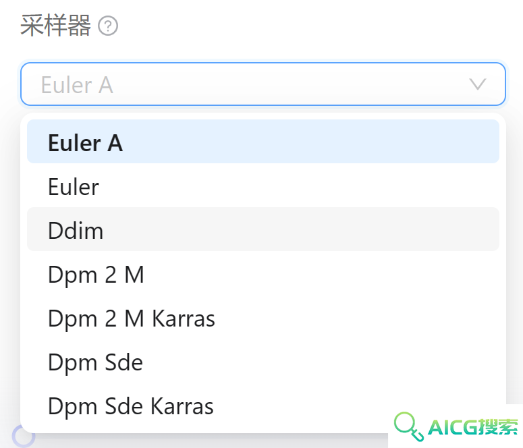523x448 pixels.
Task: Click the AICG搜索 magnifier logo icon
Action: [408, 426]
